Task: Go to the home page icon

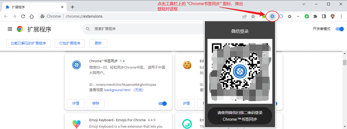Action: point(32,16)
